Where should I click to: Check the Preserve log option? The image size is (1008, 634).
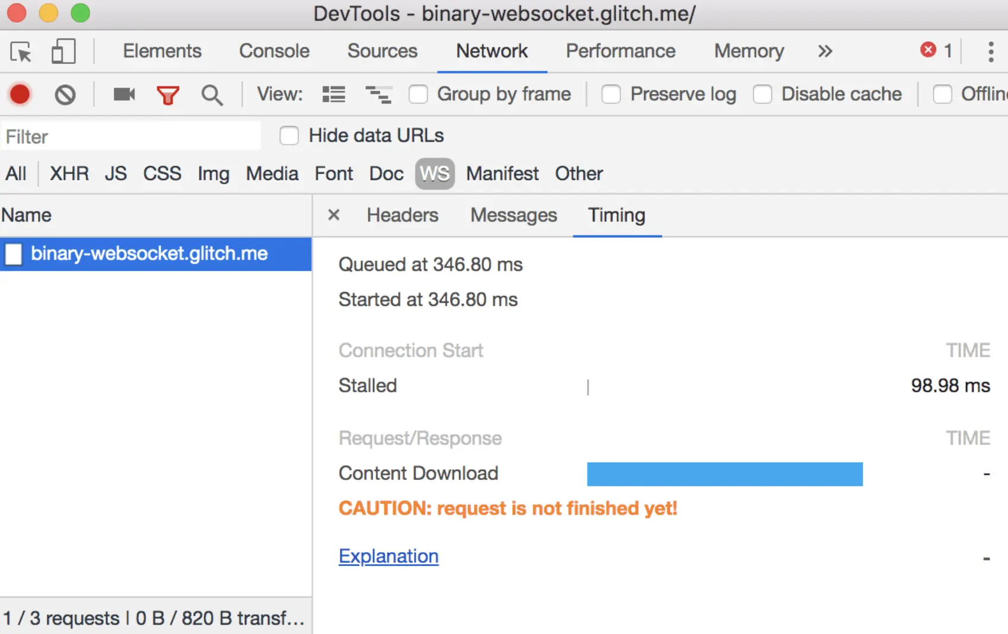pyautogui.click(x=611, y=94)
